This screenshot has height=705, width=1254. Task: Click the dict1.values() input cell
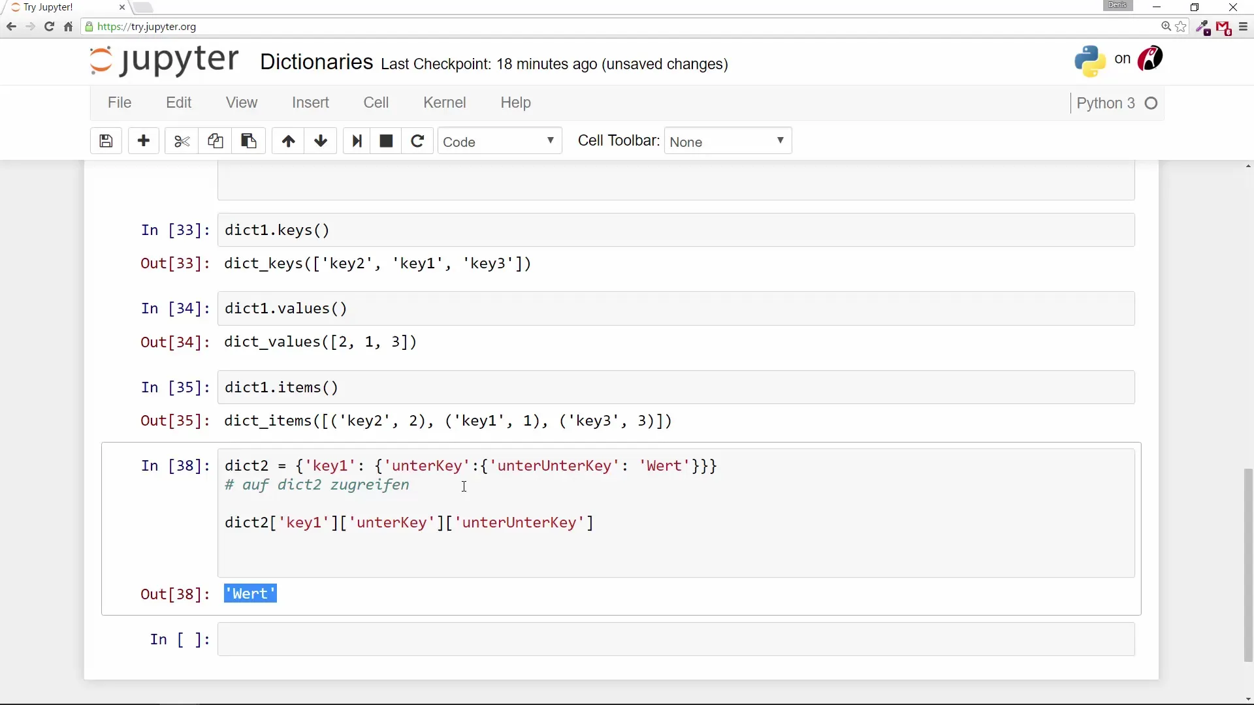[676, 308]
